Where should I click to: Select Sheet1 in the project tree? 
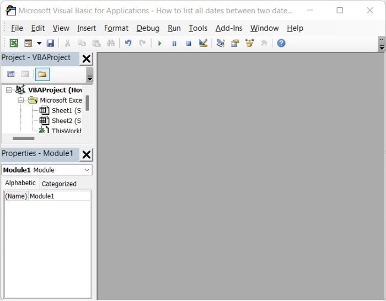tap(66, 111)
